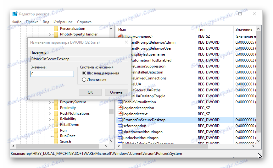Click the Значение column header
273x168 pixels.
tap(245, 30)
